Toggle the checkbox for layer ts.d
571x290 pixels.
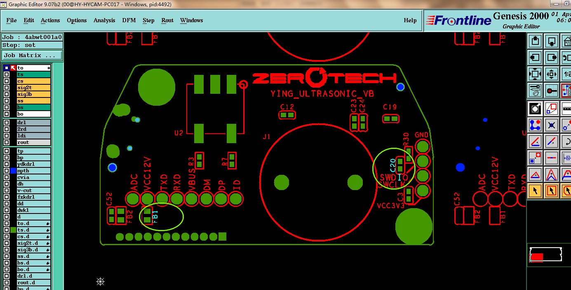tap(7, 230)
